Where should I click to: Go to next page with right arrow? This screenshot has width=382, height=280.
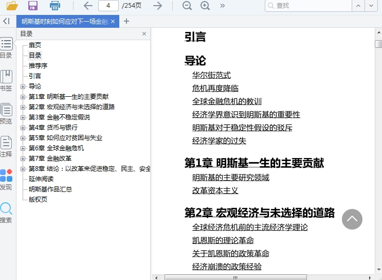tap(158, 6)
